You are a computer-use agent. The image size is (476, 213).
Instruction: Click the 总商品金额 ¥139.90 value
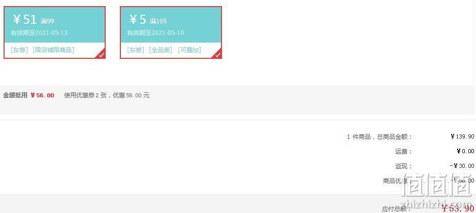pyautogui.click(x=462, y=136)
